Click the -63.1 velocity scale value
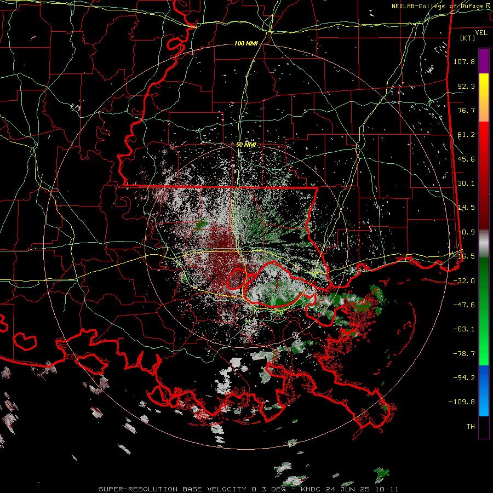The height and width of the screenshot is (493, 493). (464, 329)
